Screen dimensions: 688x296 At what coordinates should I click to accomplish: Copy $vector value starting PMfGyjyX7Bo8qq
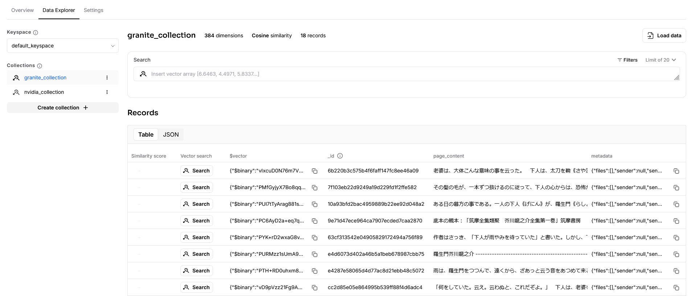(315, 188)
